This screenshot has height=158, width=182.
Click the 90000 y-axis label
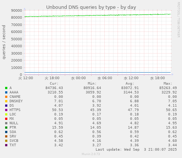16,10
